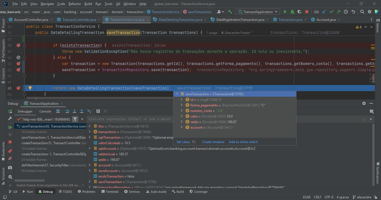This screenshot has width=381, height=200.
Task: Click Create renderer link in popup
Action: (x=213, y=142)
